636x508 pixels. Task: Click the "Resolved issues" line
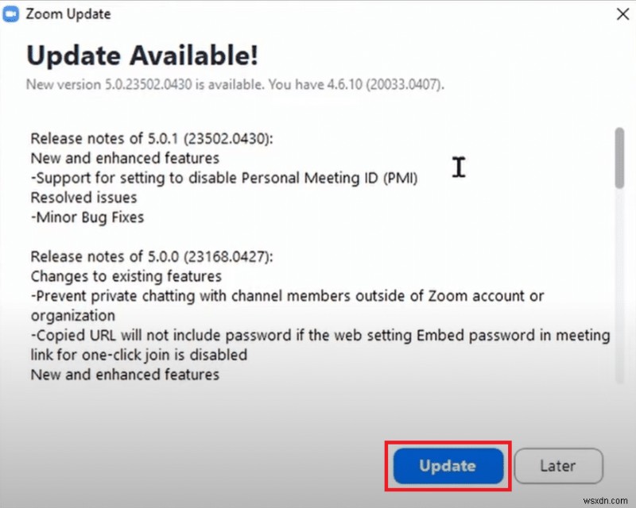tap(83, 197)
